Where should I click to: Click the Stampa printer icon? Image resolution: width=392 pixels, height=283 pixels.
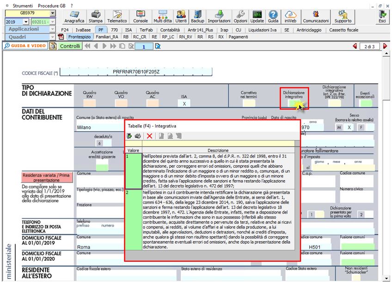coord(96,17)
